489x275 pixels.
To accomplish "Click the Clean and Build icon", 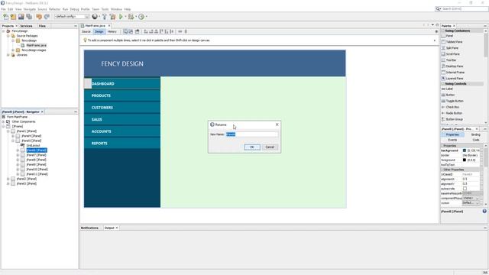I will pyautogui.click(x=112, y=17).
